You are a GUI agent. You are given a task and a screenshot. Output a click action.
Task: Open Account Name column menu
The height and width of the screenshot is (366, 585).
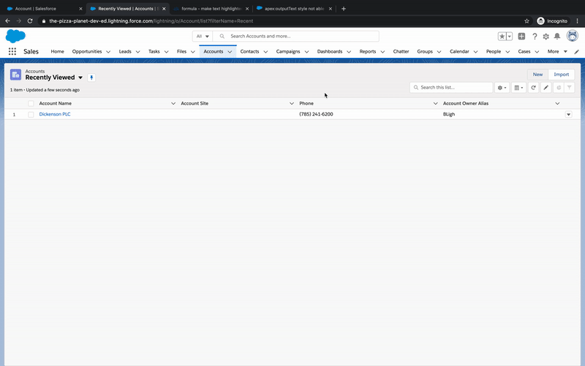pyautogui.click(x=173, y=103)
